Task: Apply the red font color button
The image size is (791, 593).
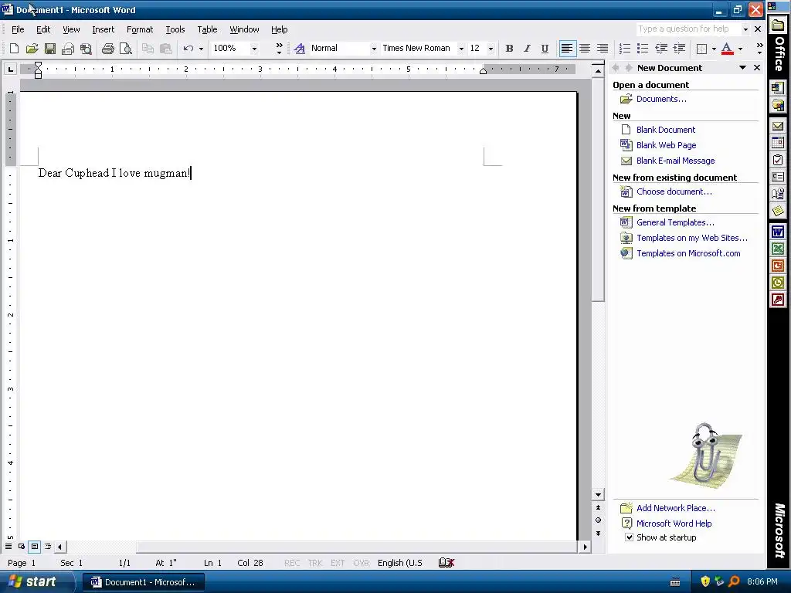Action: click(x=727, y=49)
